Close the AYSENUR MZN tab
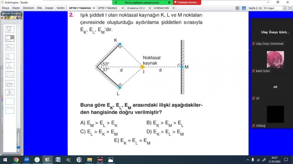293x164 pixels. pos(173,8)
